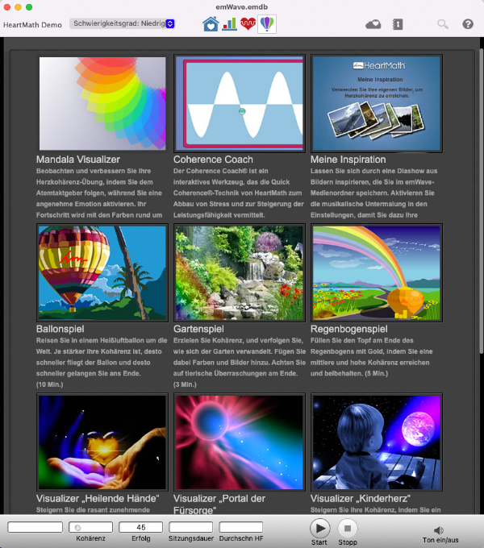Click the search magnifier icon
Image resolution: width=484 pixels, height=548 pixels.
[x=443, y=24]
